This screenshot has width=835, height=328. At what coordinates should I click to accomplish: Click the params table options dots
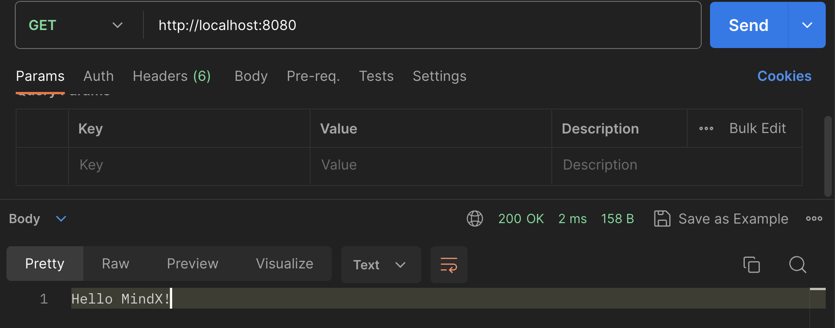[x=706, y=128]
